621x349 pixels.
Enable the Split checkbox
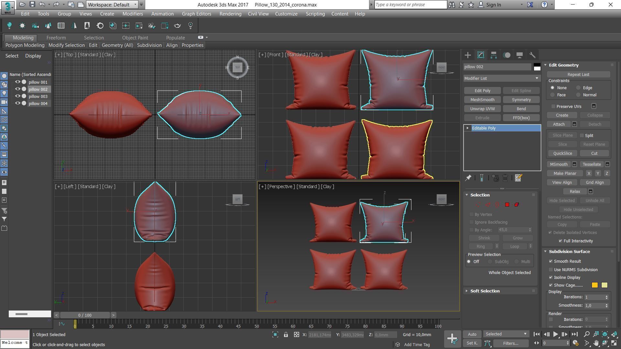pos(582,135)
